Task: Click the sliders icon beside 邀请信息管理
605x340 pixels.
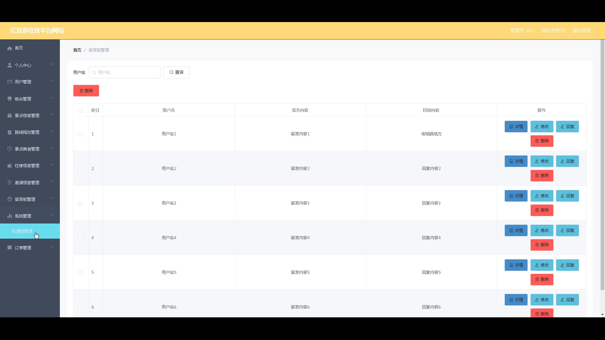Action: pos(9,183)
